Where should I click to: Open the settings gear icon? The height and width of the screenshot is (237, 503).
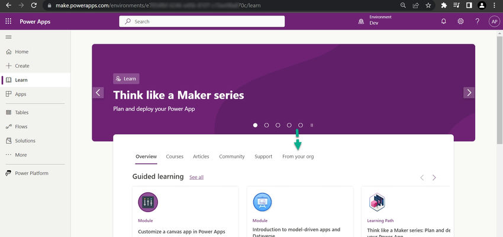click(460, 21)
